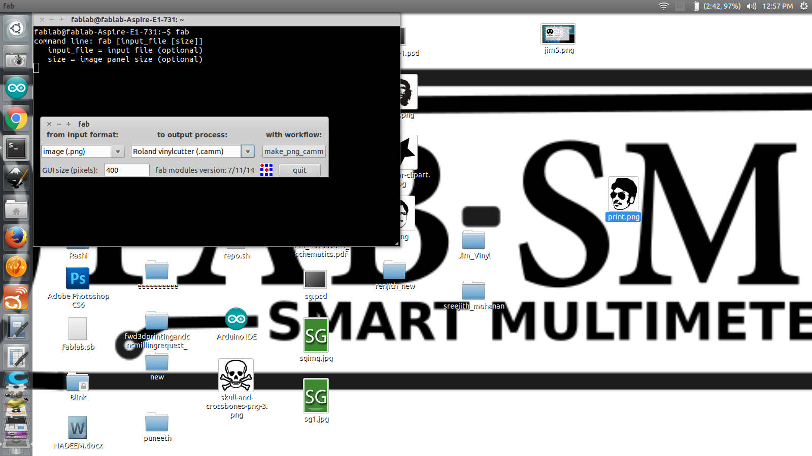Click the quit button in fab
The image size is (812, 456).
click(x=299, y=170)
